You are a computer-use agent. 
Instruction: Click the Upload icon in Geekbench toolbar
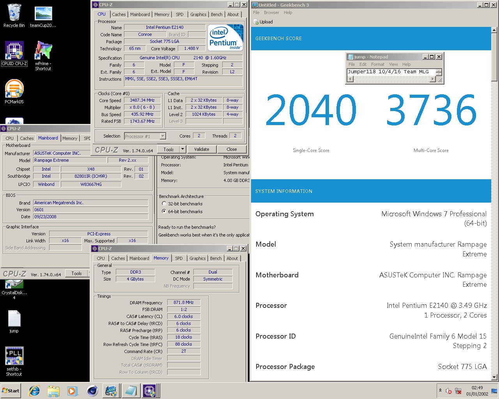[x=256, y=22]
